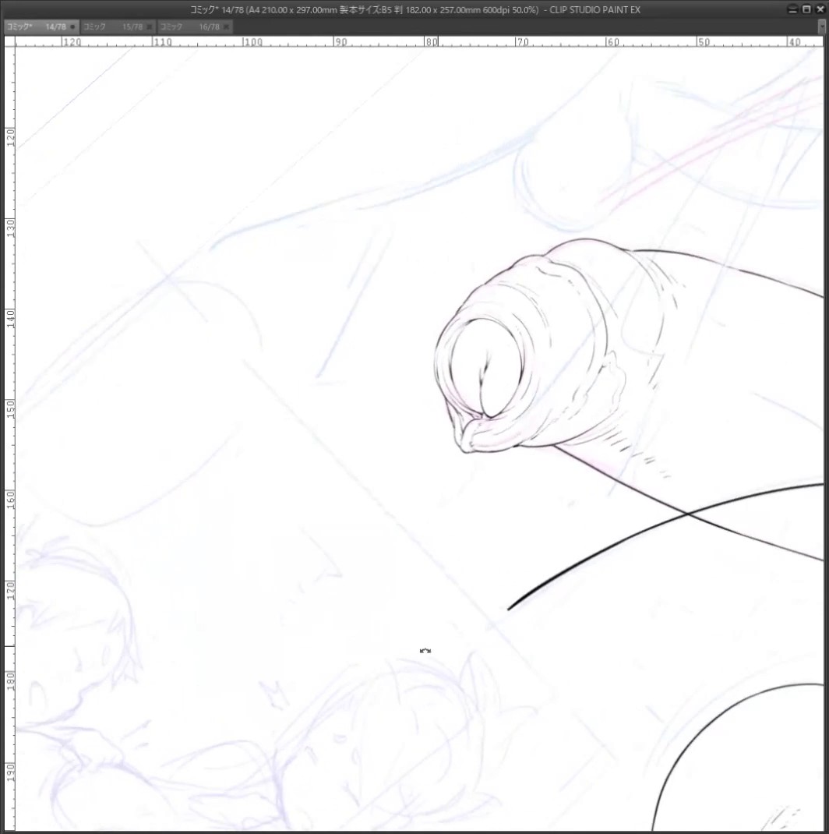Click the 120 mark on horizontal ruler
This screenshot has height=834, width=829.
[x=72, y=42]
